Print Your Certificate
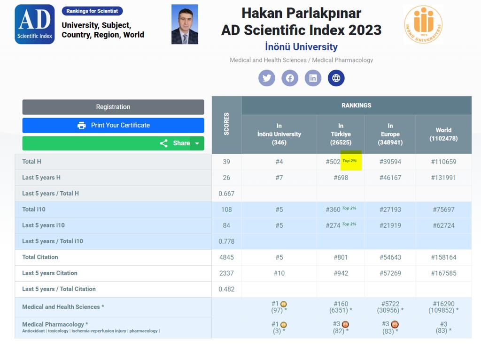This screenshot has width=481, height=344. [113, 126]
